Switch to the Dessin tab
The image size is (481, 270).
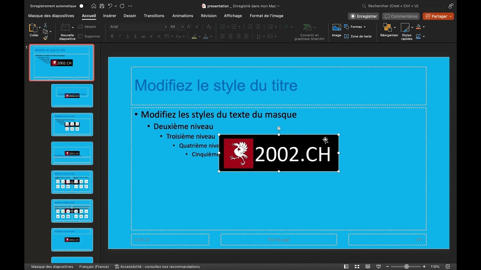point(130,16)
